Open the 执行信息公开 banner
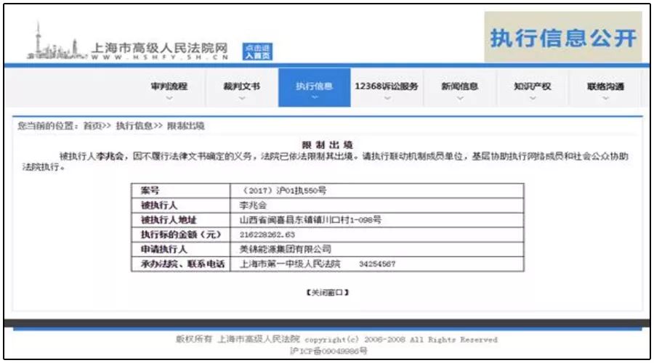The width and height of the screenshot is (654, 363). click(x=563, y=38)
